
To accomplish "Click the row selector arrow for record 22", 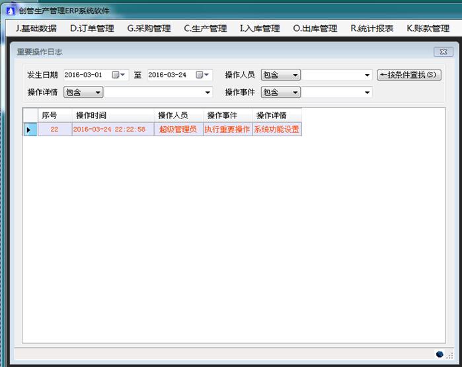I will 29,130.
